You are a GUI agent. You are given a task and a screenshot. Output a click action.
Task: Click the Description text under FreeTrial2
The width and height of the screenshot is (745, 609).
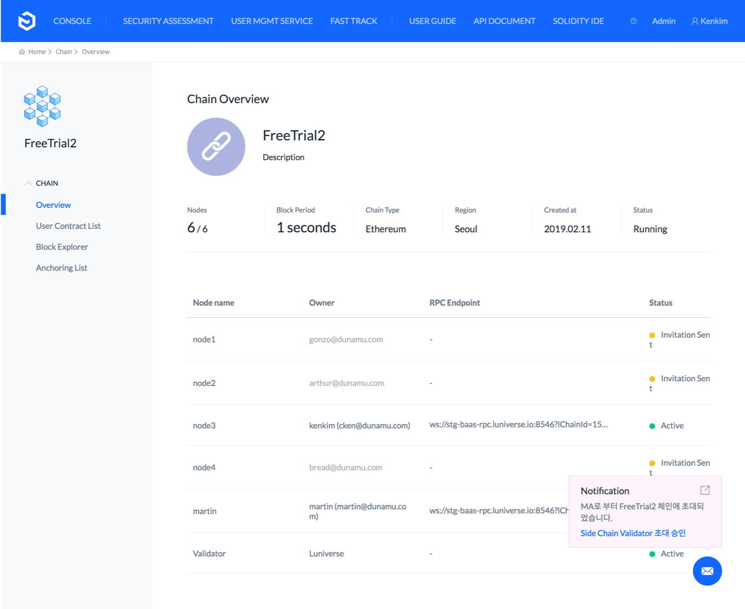pyautogui.click(x=284, y=158)
